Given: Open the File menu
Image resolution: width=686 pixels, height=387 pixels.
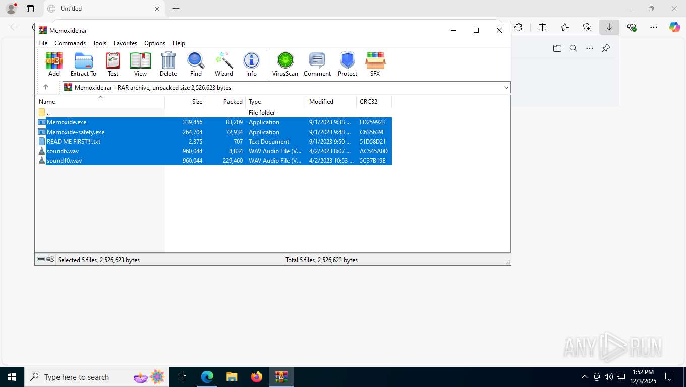Looking at the screenshot, I should pos(43,43).
